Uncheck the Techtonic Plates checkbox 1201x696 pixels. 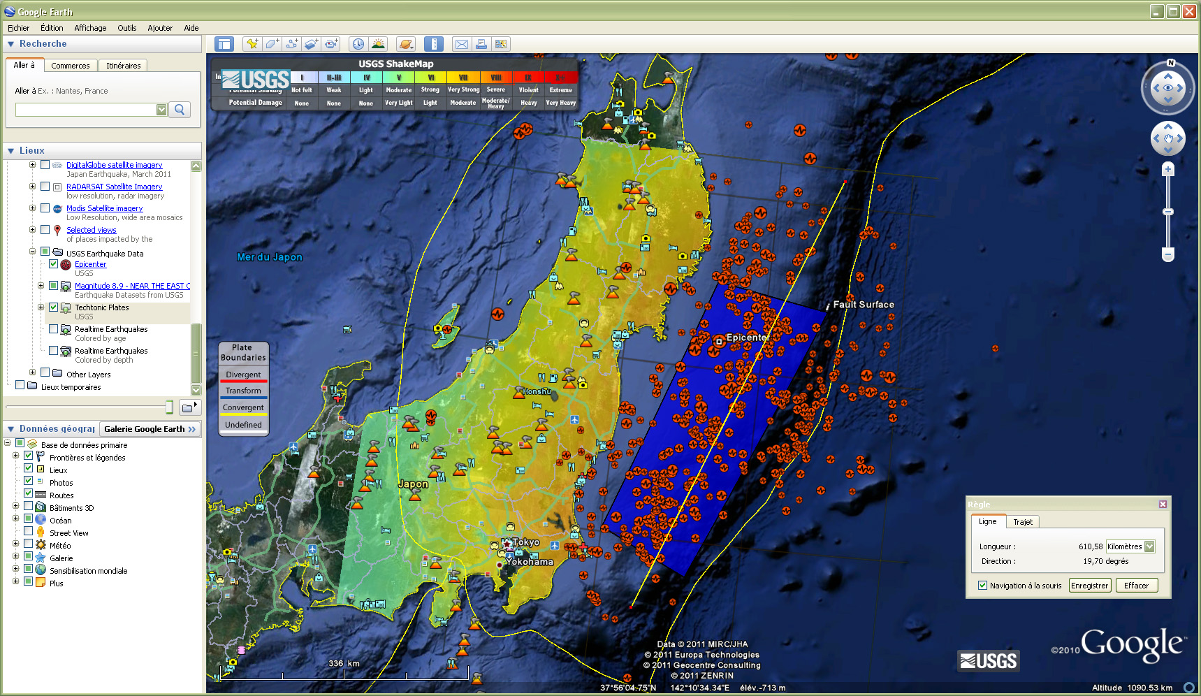point(53,307)
